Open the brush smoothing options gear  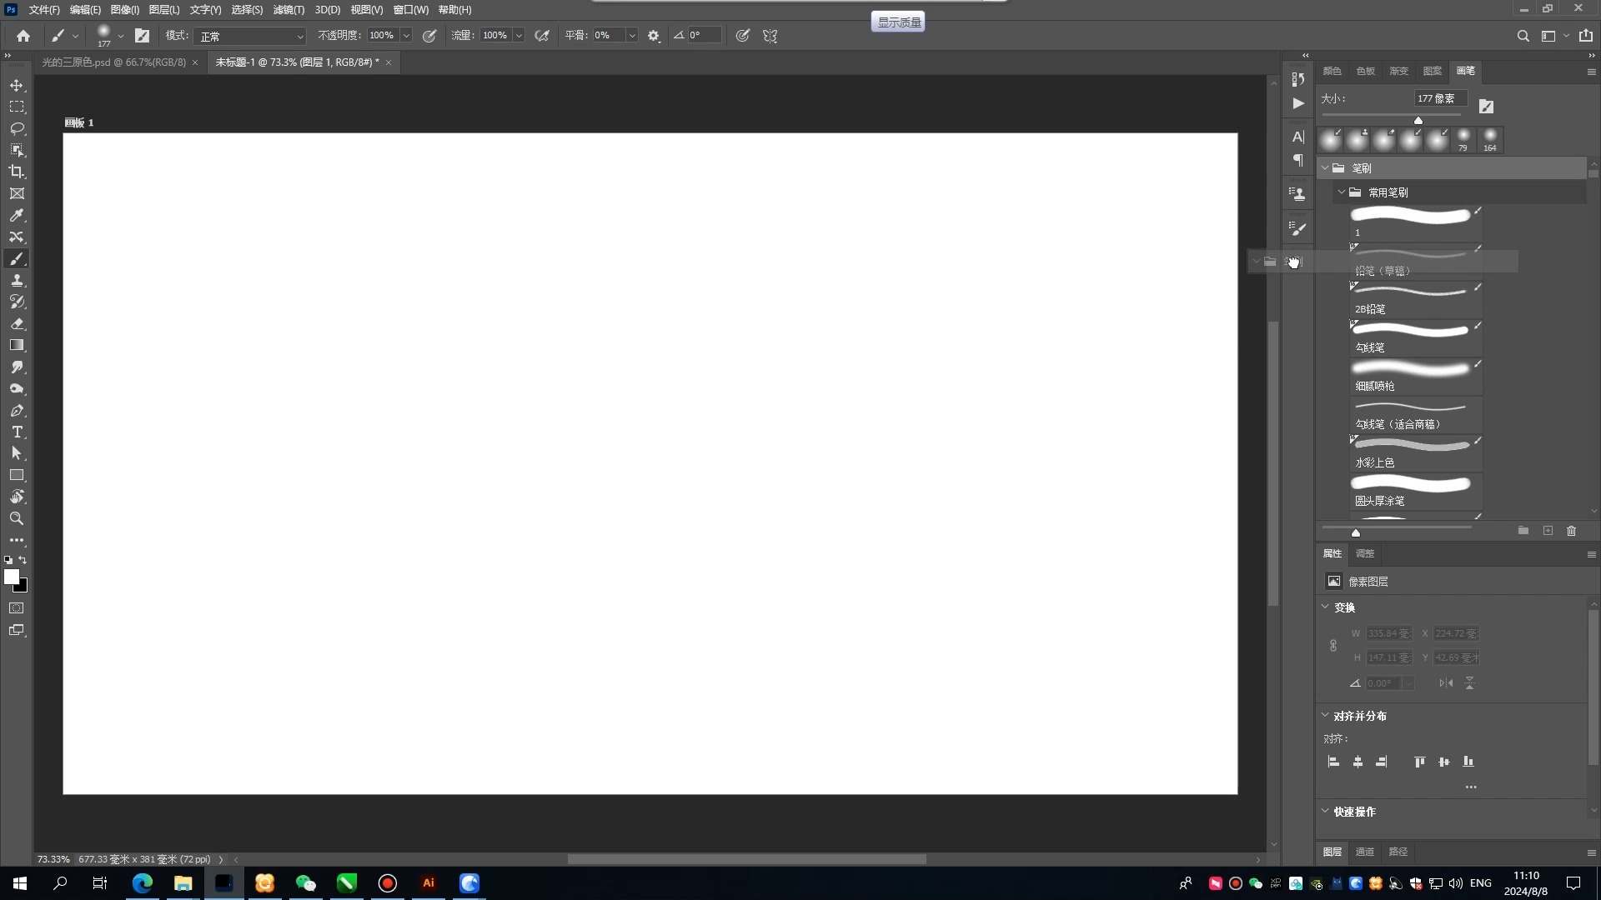point(654,36)
